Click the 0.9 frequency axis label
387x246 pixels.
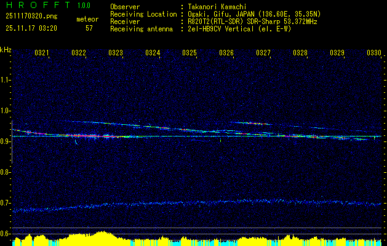6,141
